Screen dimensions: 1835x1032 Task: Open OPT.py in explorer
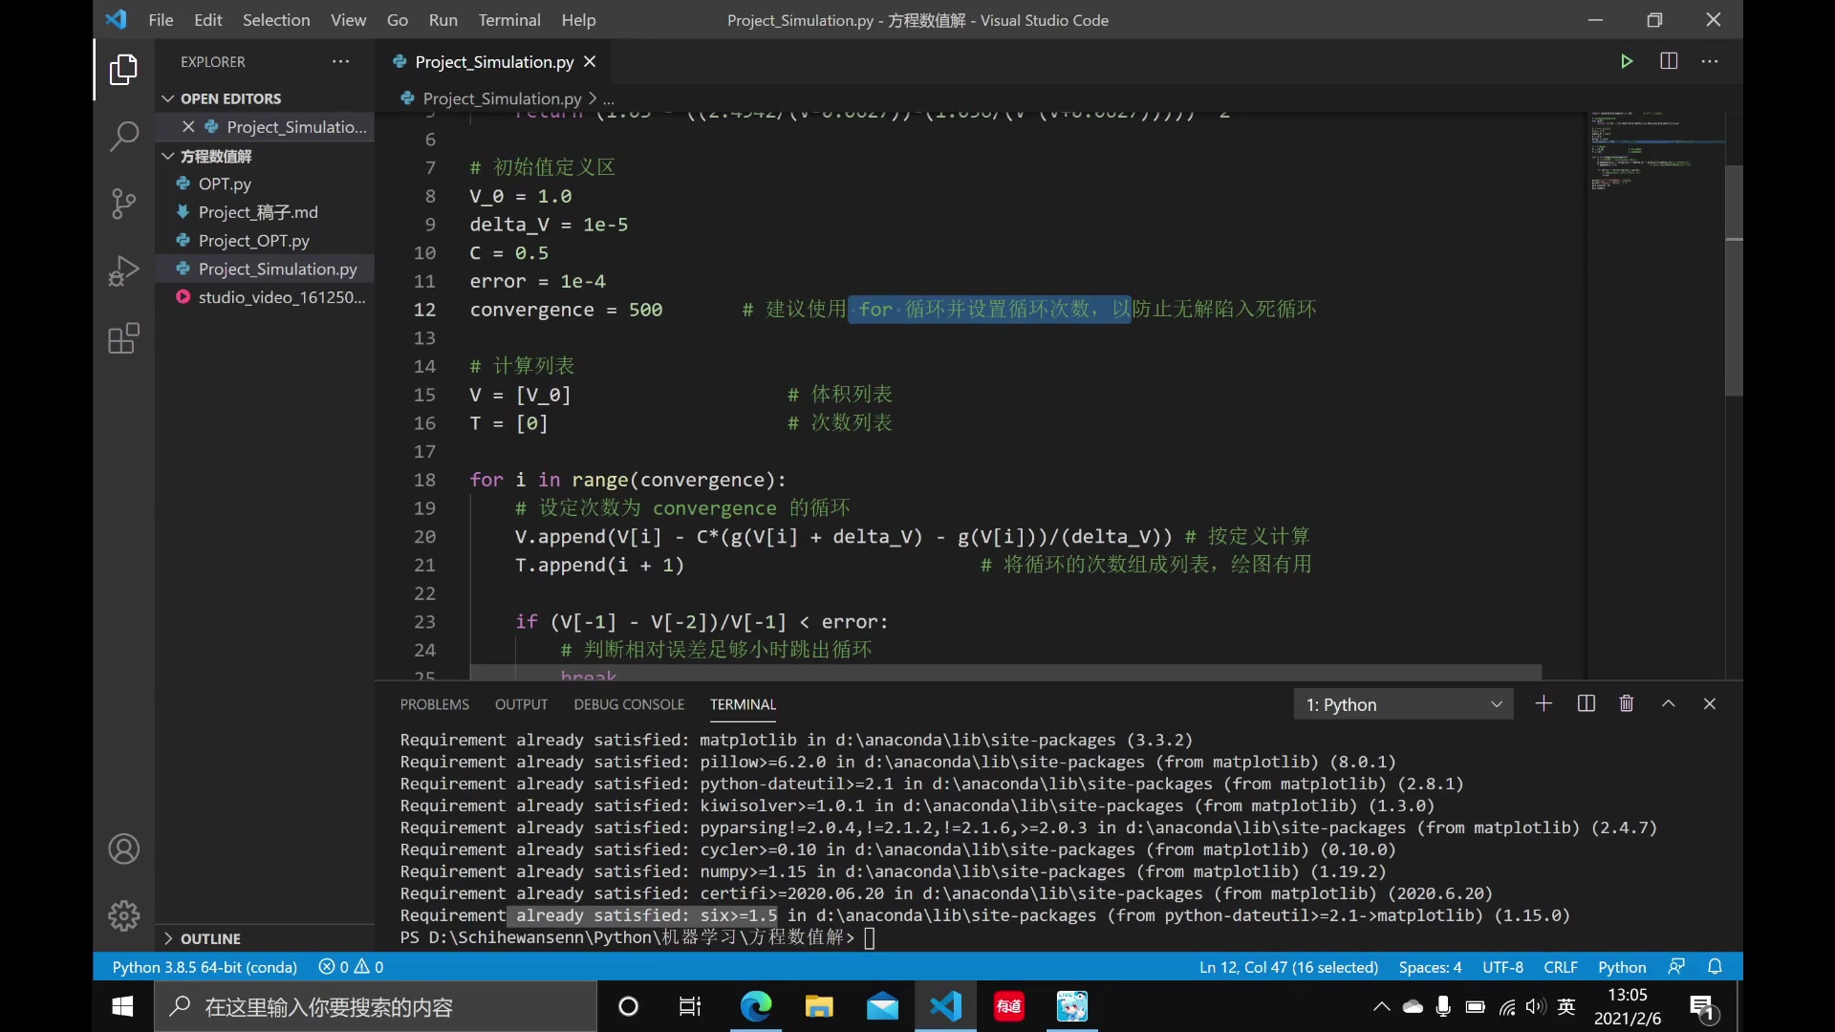coord(225,183)
